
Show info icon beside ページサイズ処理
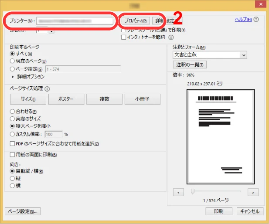47,89
